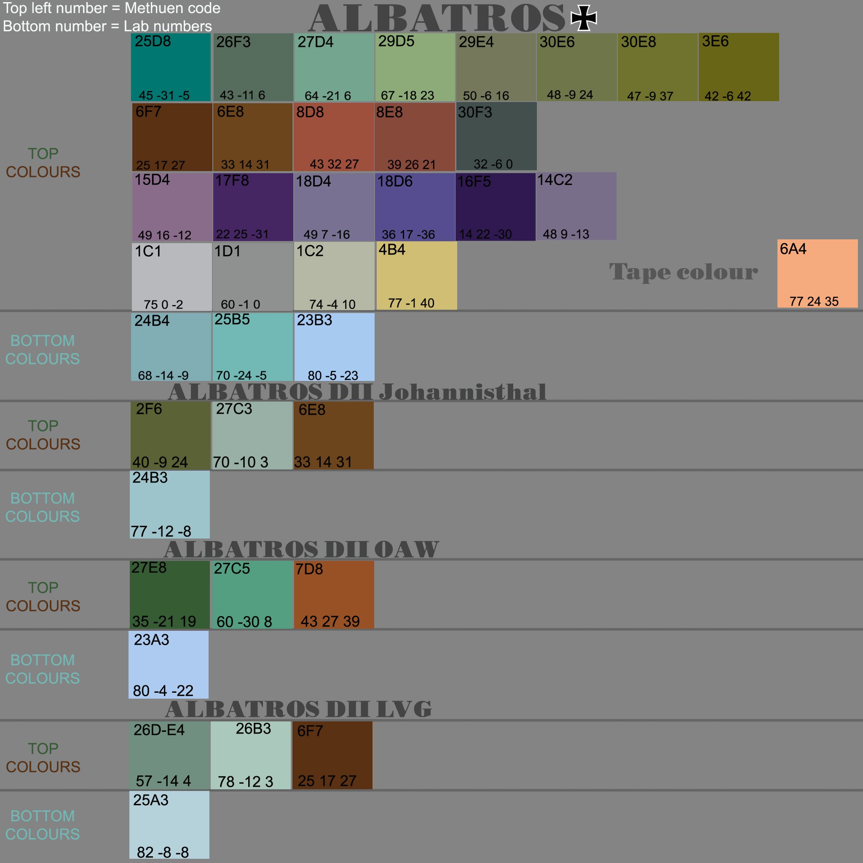Select the 26B3 pale mint swatch
This screenshot has width=863, height=863.
tap(251, 756)
